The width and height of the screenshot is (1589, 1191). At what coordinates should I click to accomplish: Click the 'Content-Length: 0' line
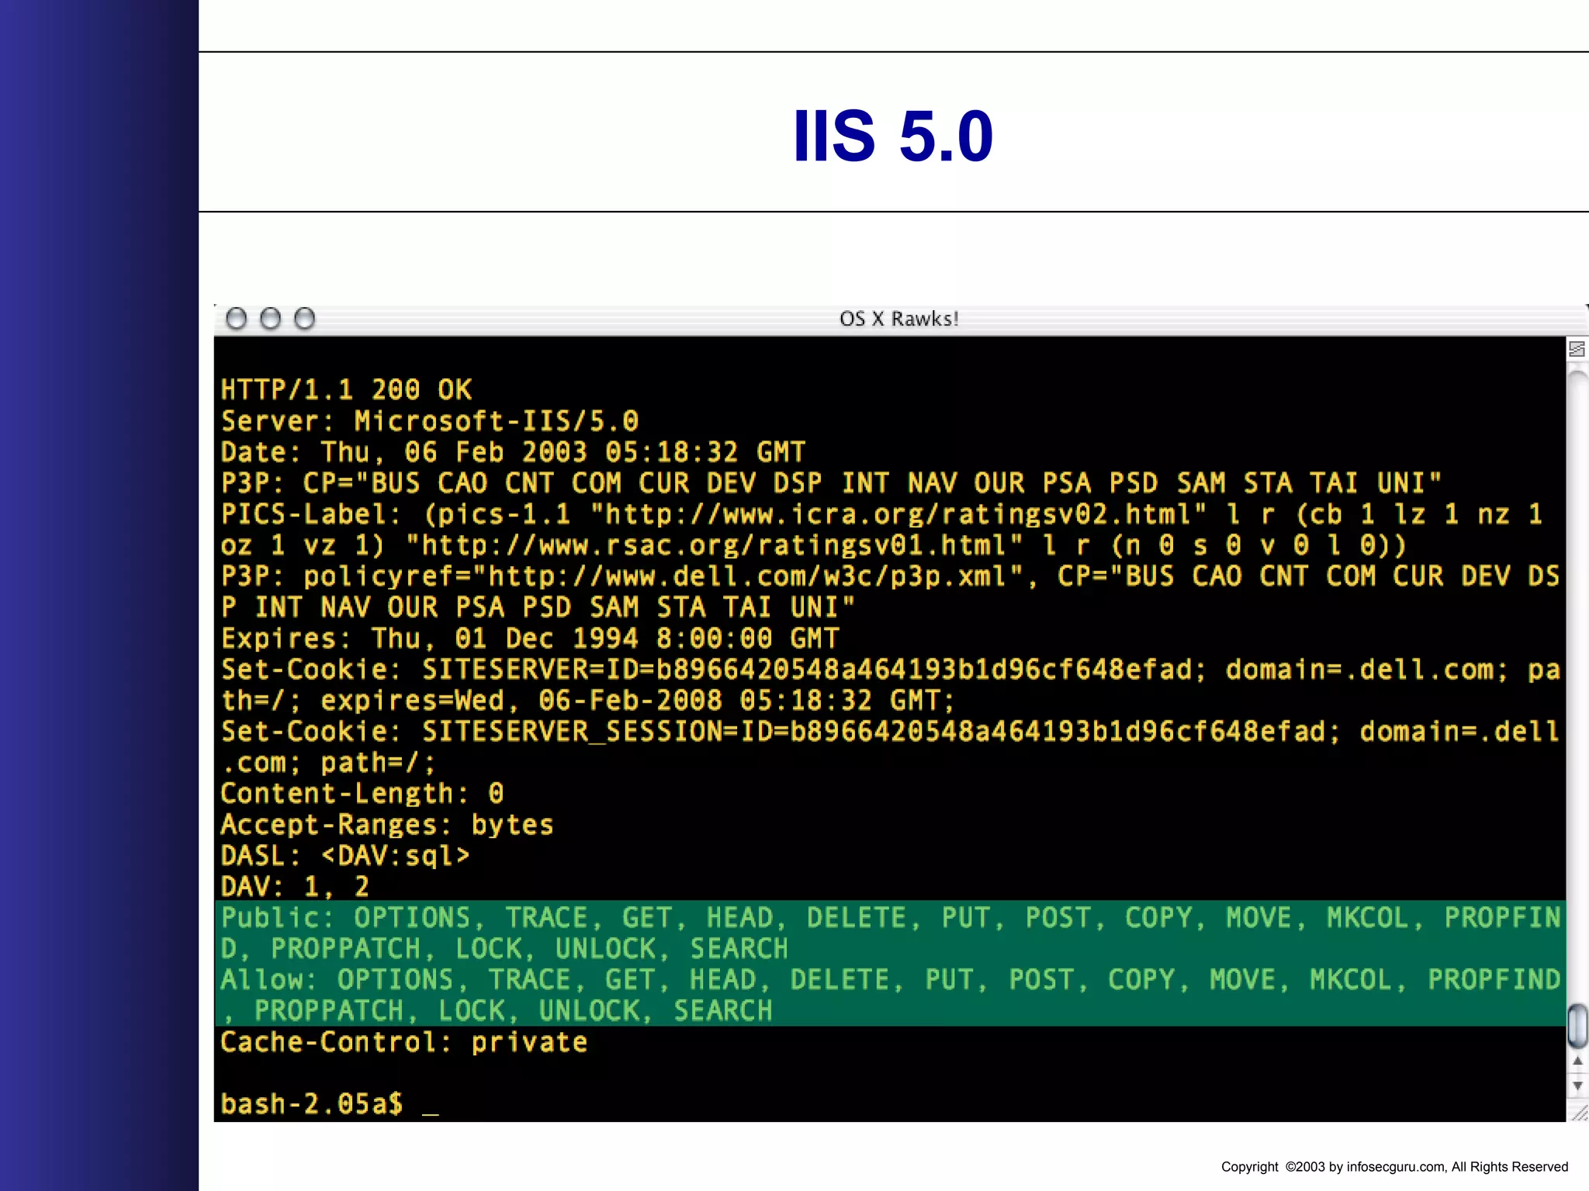click(362, 793)
